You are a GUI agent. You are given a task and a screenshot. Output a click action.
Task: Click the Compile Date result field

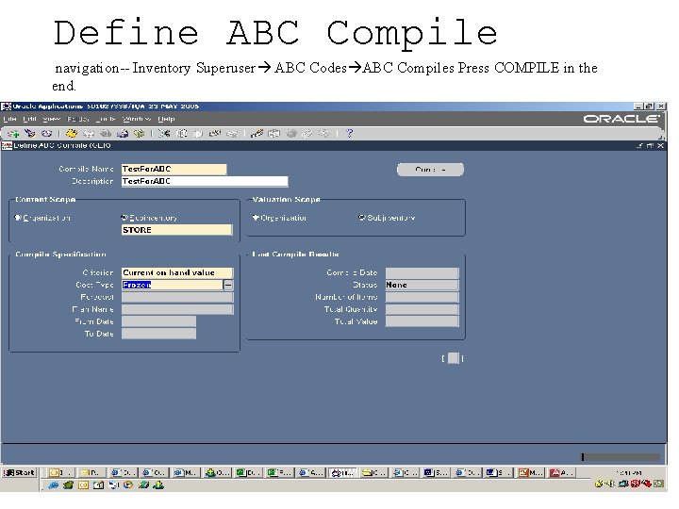(x=422, y=272)
